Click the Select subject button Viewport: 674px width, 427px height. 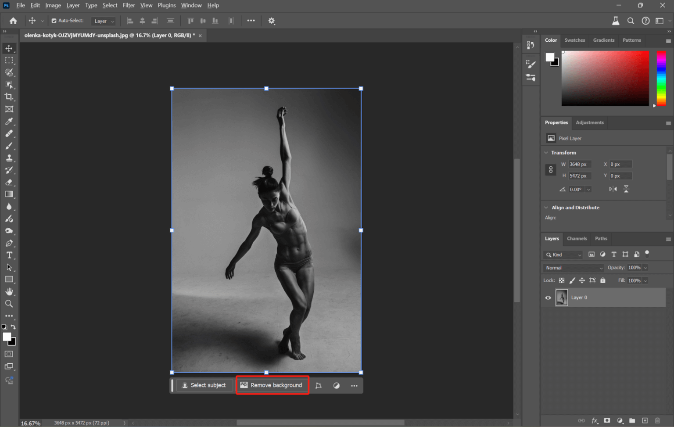204,385
